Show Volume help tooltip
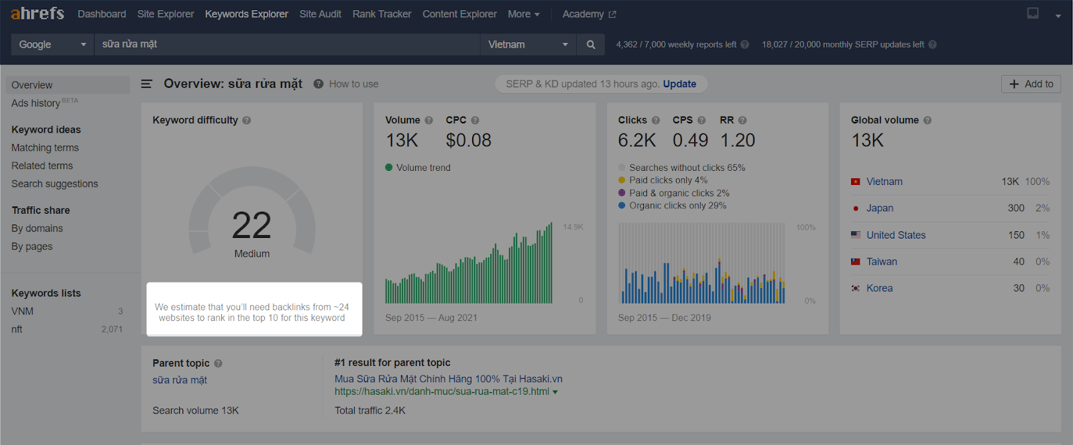Viewport: 1073px width, 445px height. tap(429, 121)
